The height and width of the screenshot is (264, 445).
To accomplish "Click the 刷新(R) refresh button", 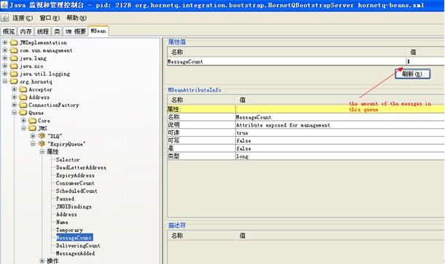I will point(412,74).
